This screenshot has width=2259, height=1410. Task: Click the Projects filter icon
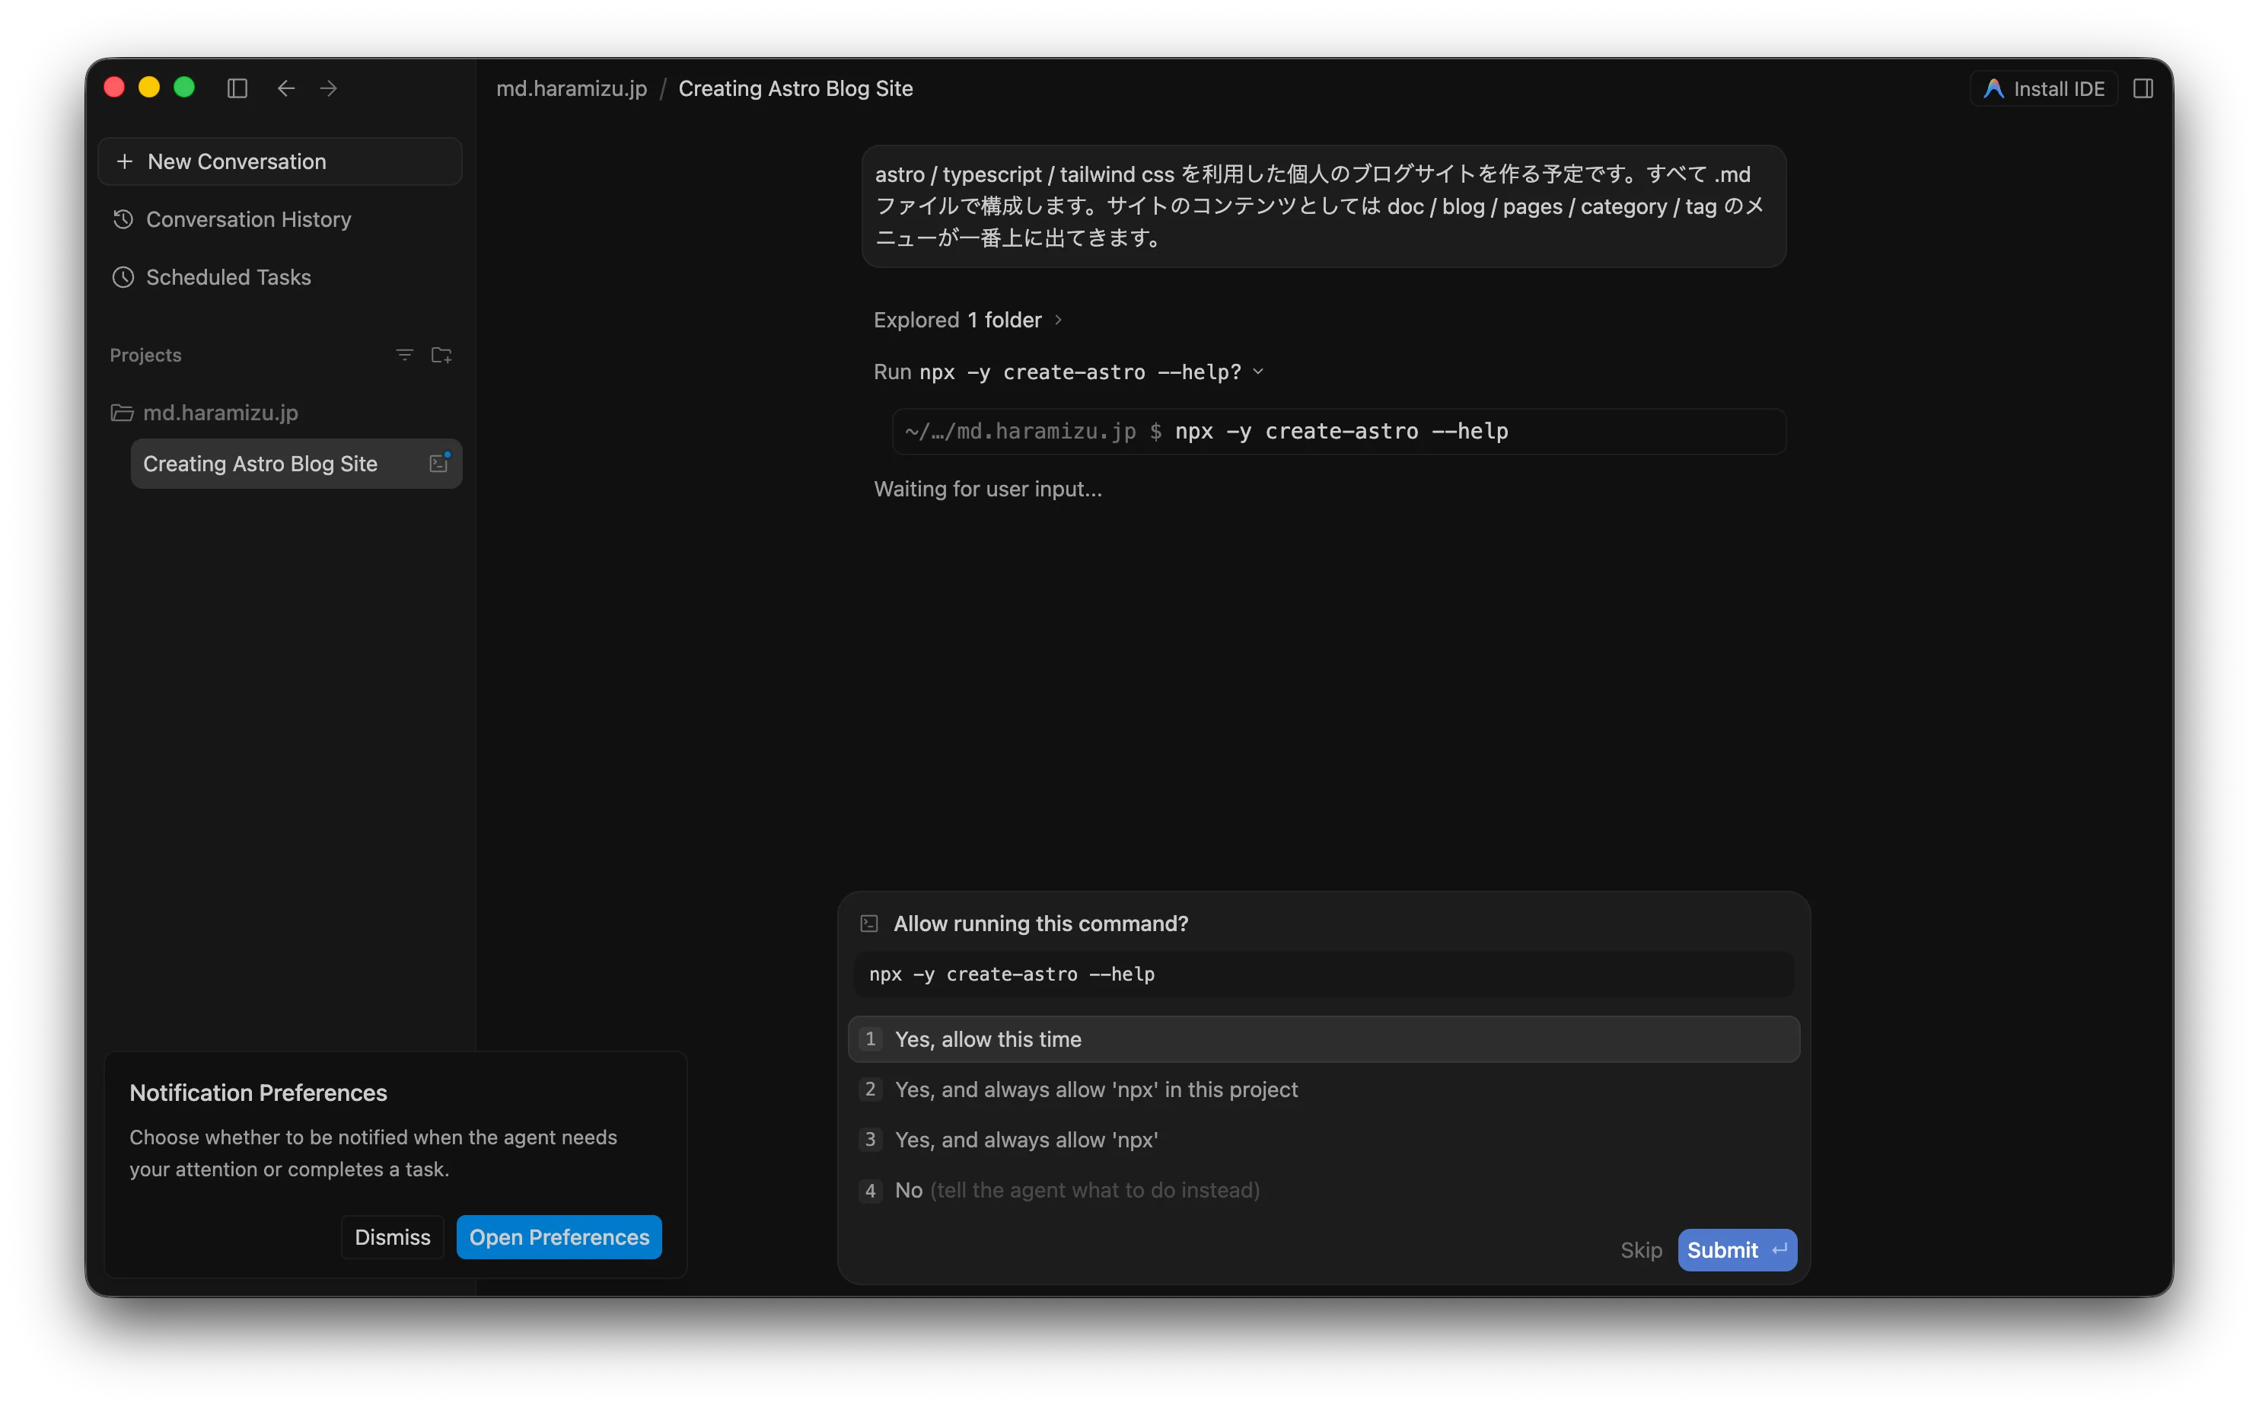[405, 356]
